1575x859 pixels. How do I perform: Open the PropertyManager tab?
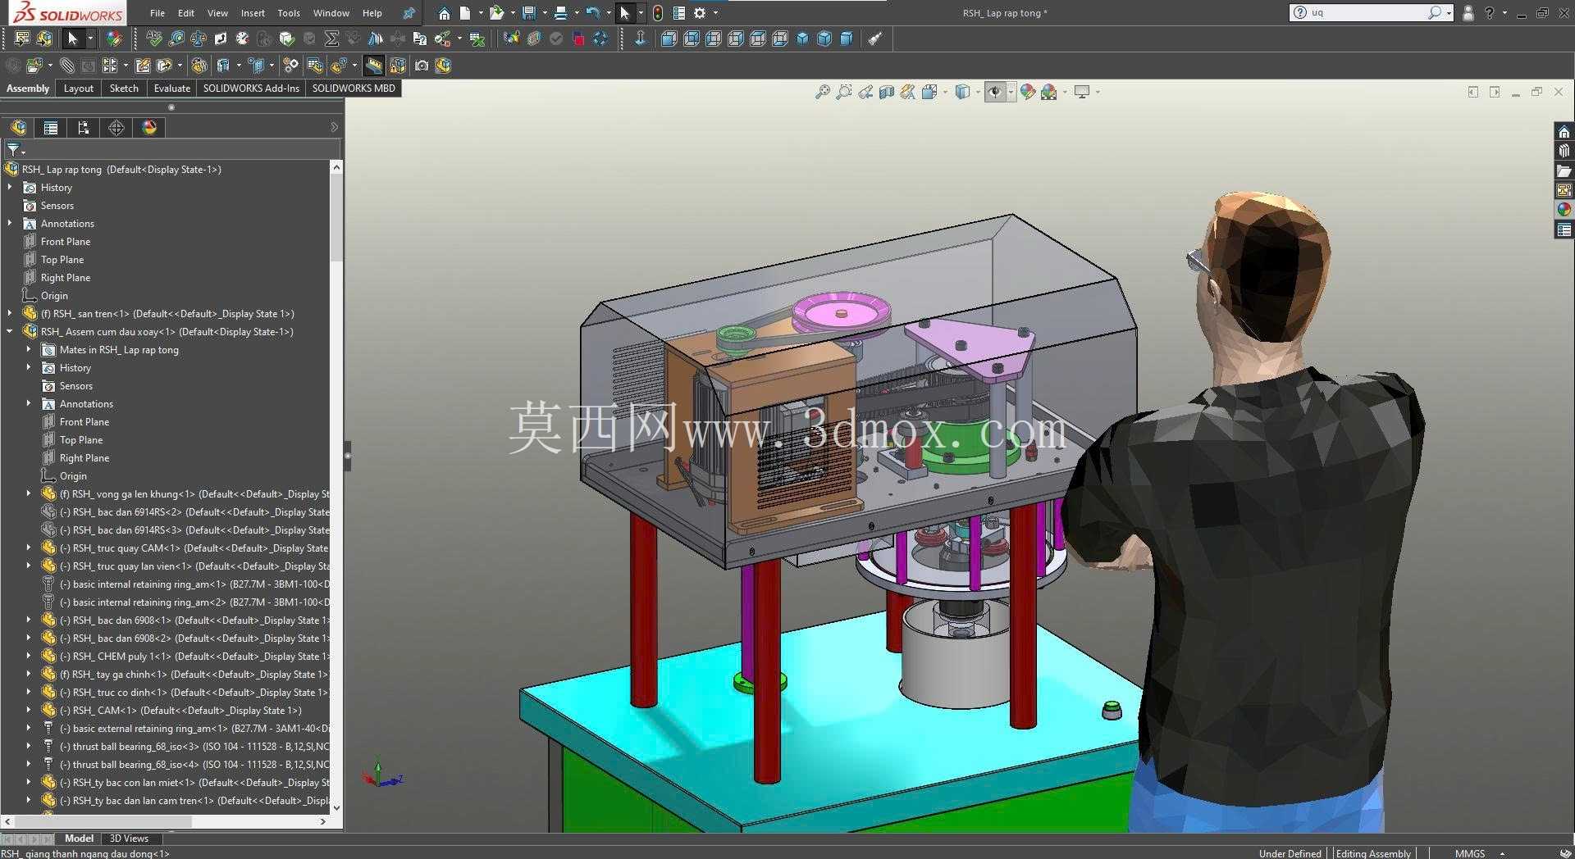(51, 127)
